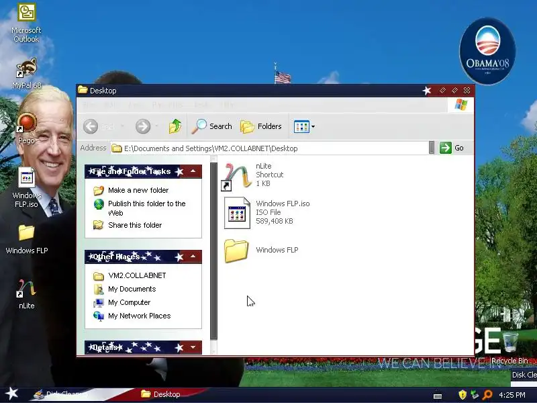Open the File menu
This screenshot has width=537, height=403.
point(89,105)
